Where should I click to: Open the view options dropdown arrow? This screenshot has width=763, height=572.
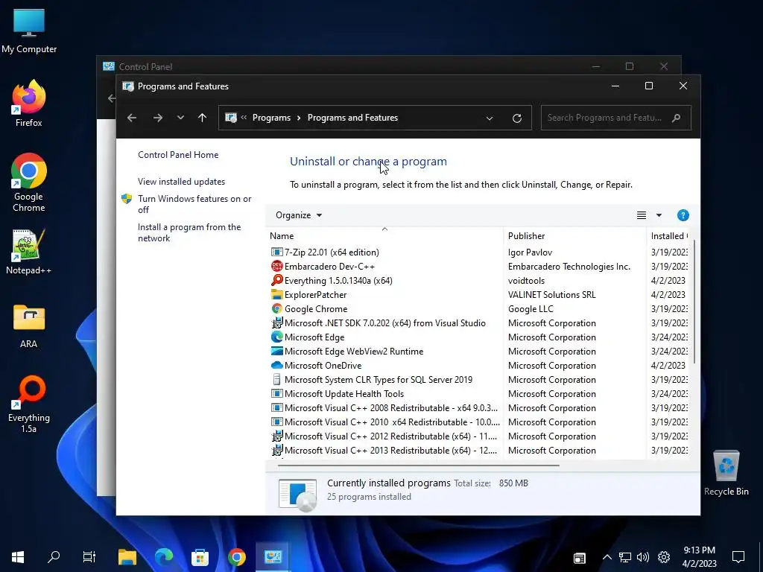[659, 215]
